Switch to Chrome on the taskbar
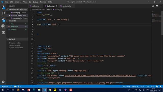 [x=50, y=90]
